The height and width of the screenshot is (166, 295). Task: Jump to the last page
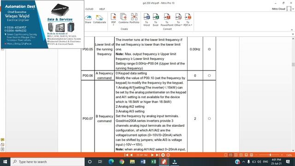(158, 155)
